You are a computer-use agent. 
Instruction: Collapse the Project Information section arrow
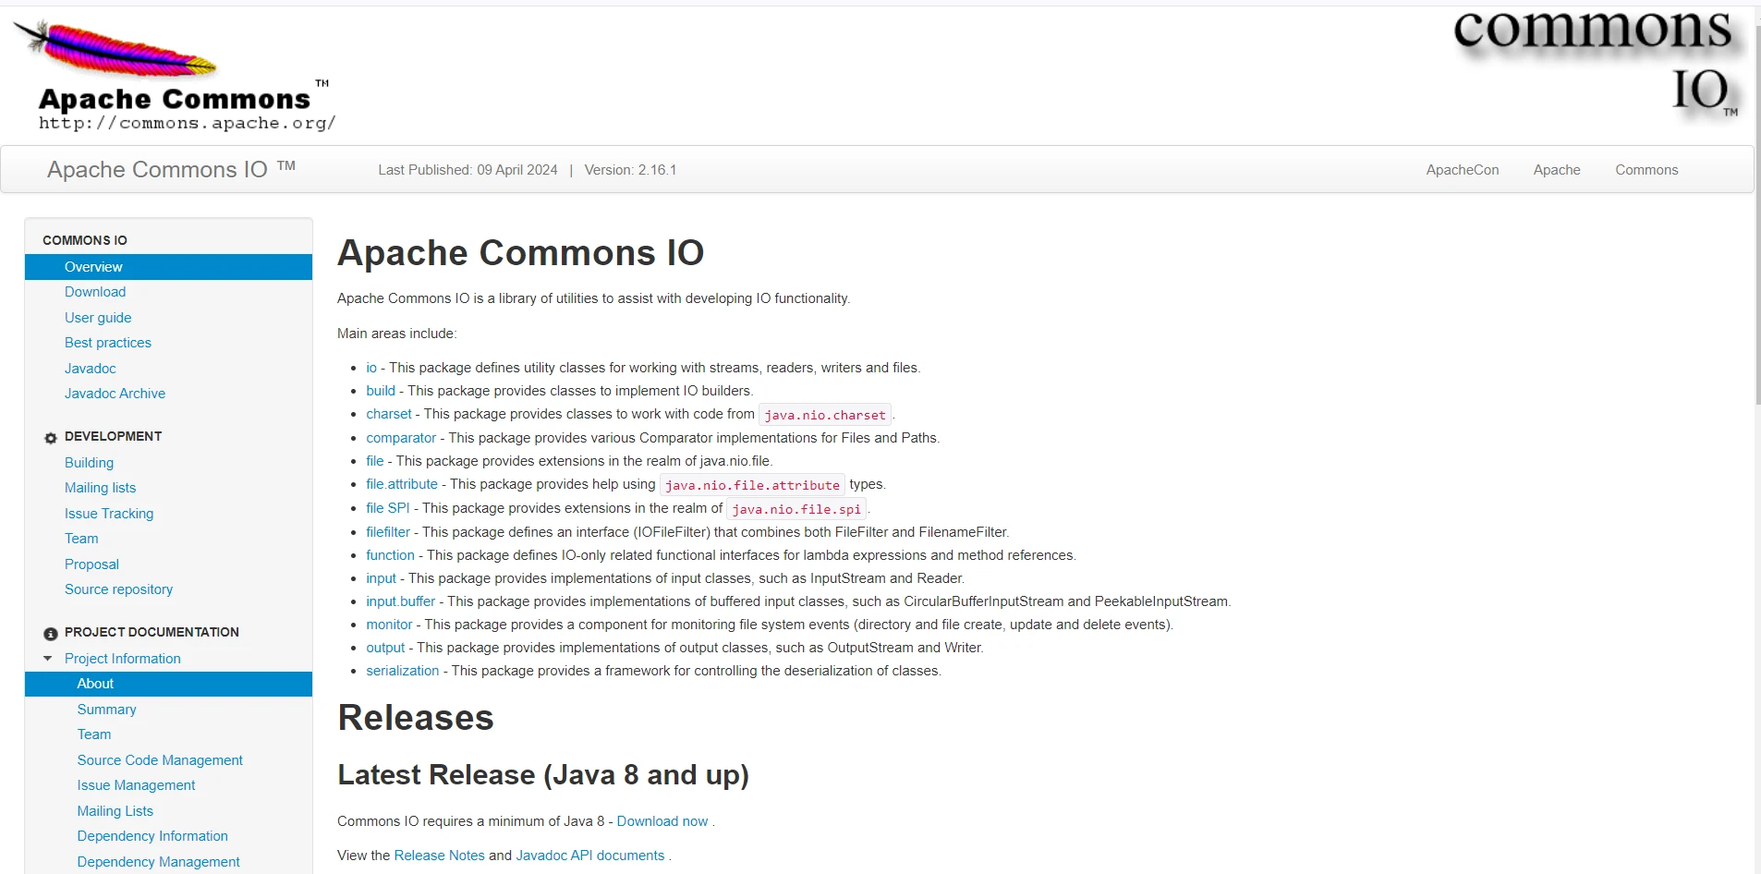48,659
